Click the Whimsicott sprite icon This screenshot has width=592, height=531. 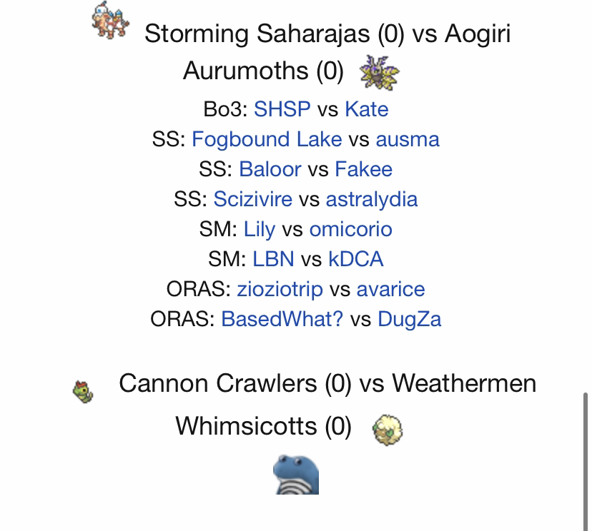[388, 430]
